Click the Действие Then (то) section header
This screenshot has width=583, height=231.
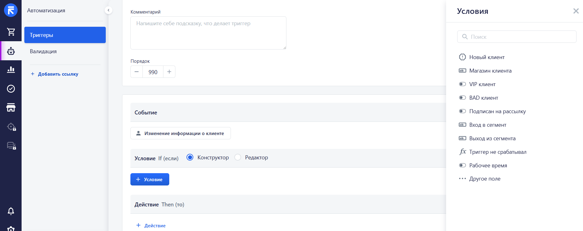tap(288, 204)
